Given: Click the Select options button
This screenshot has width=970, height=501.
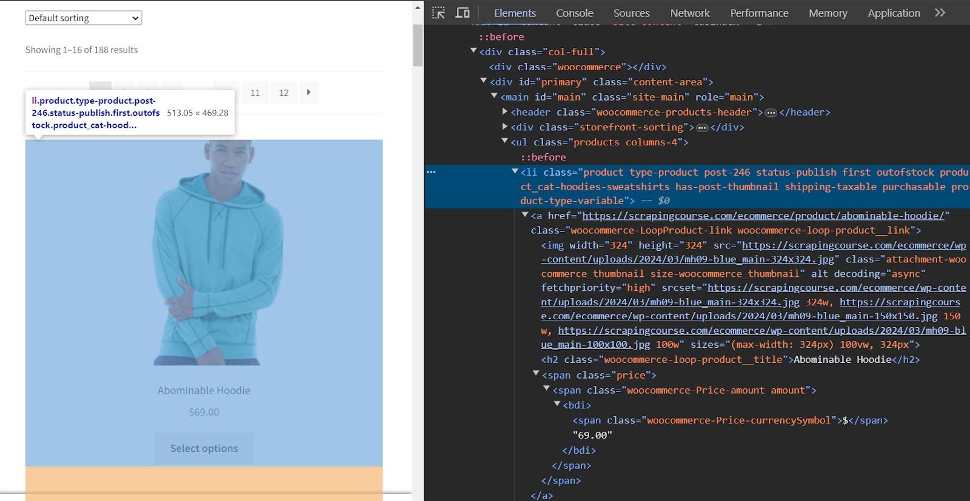Looking at the screenshot, I should pos(204,448).
